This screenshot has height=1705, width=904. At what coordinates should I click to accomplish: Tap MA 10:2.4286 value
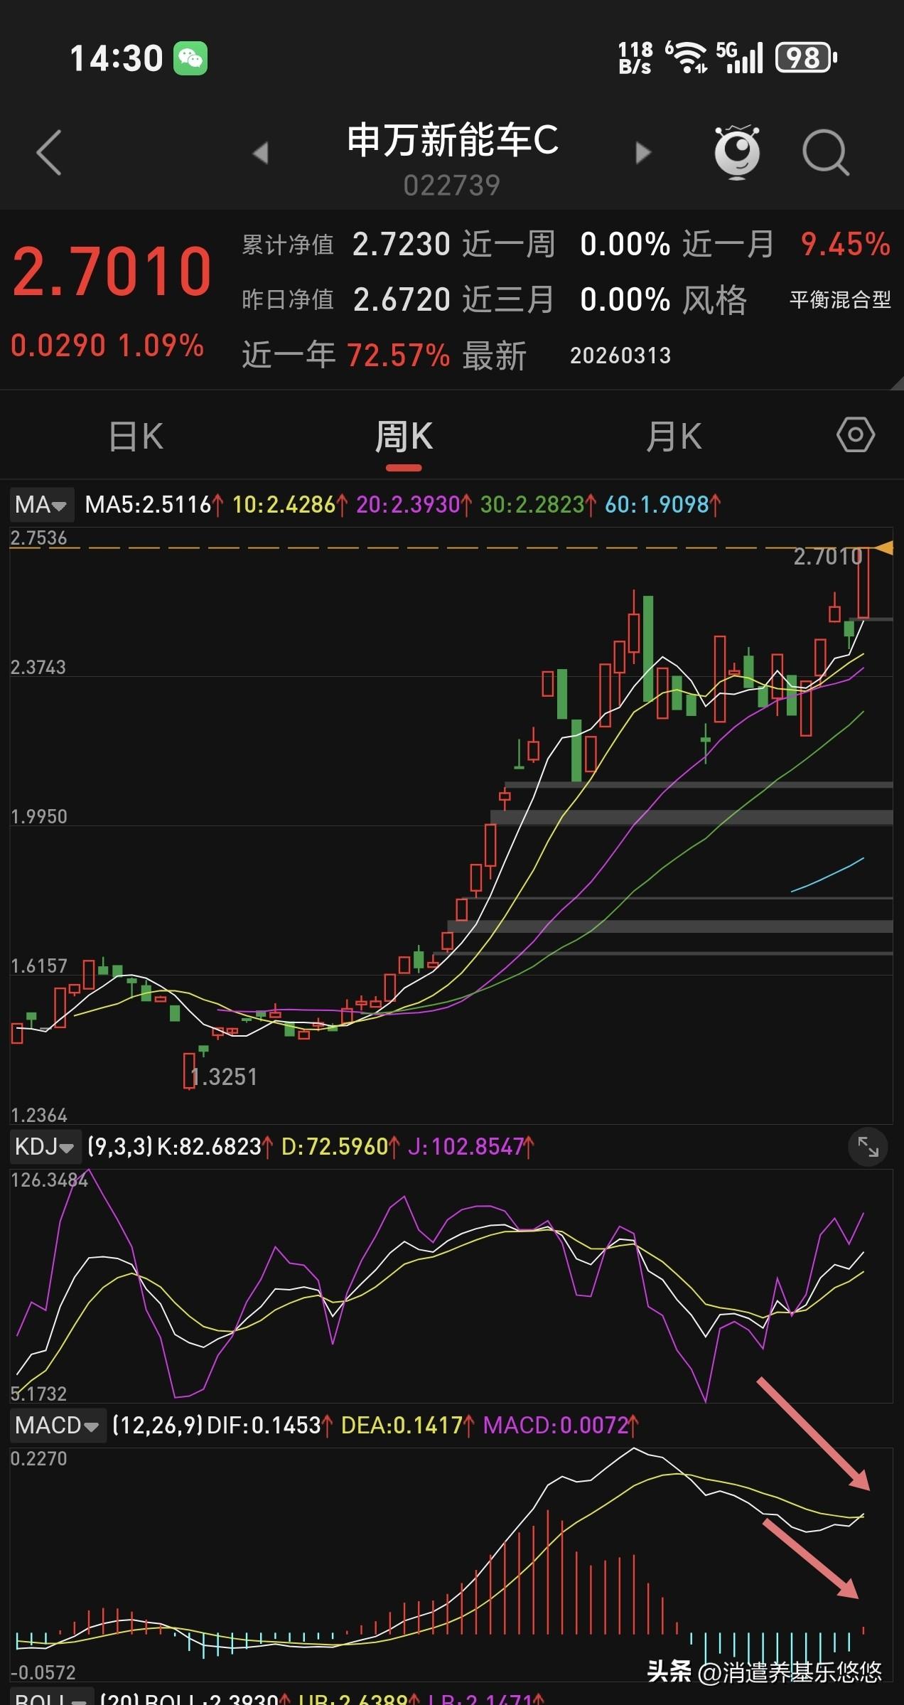pos(284,505)
